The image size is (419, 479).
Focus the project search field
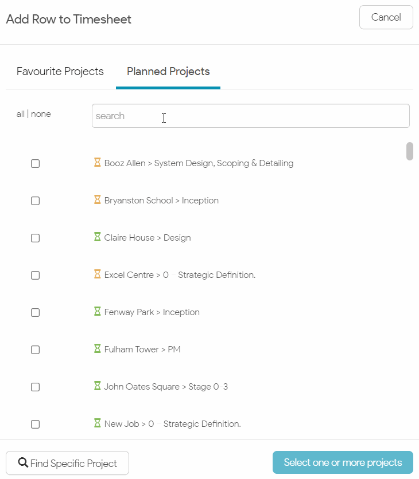click(x=251, y=116)
